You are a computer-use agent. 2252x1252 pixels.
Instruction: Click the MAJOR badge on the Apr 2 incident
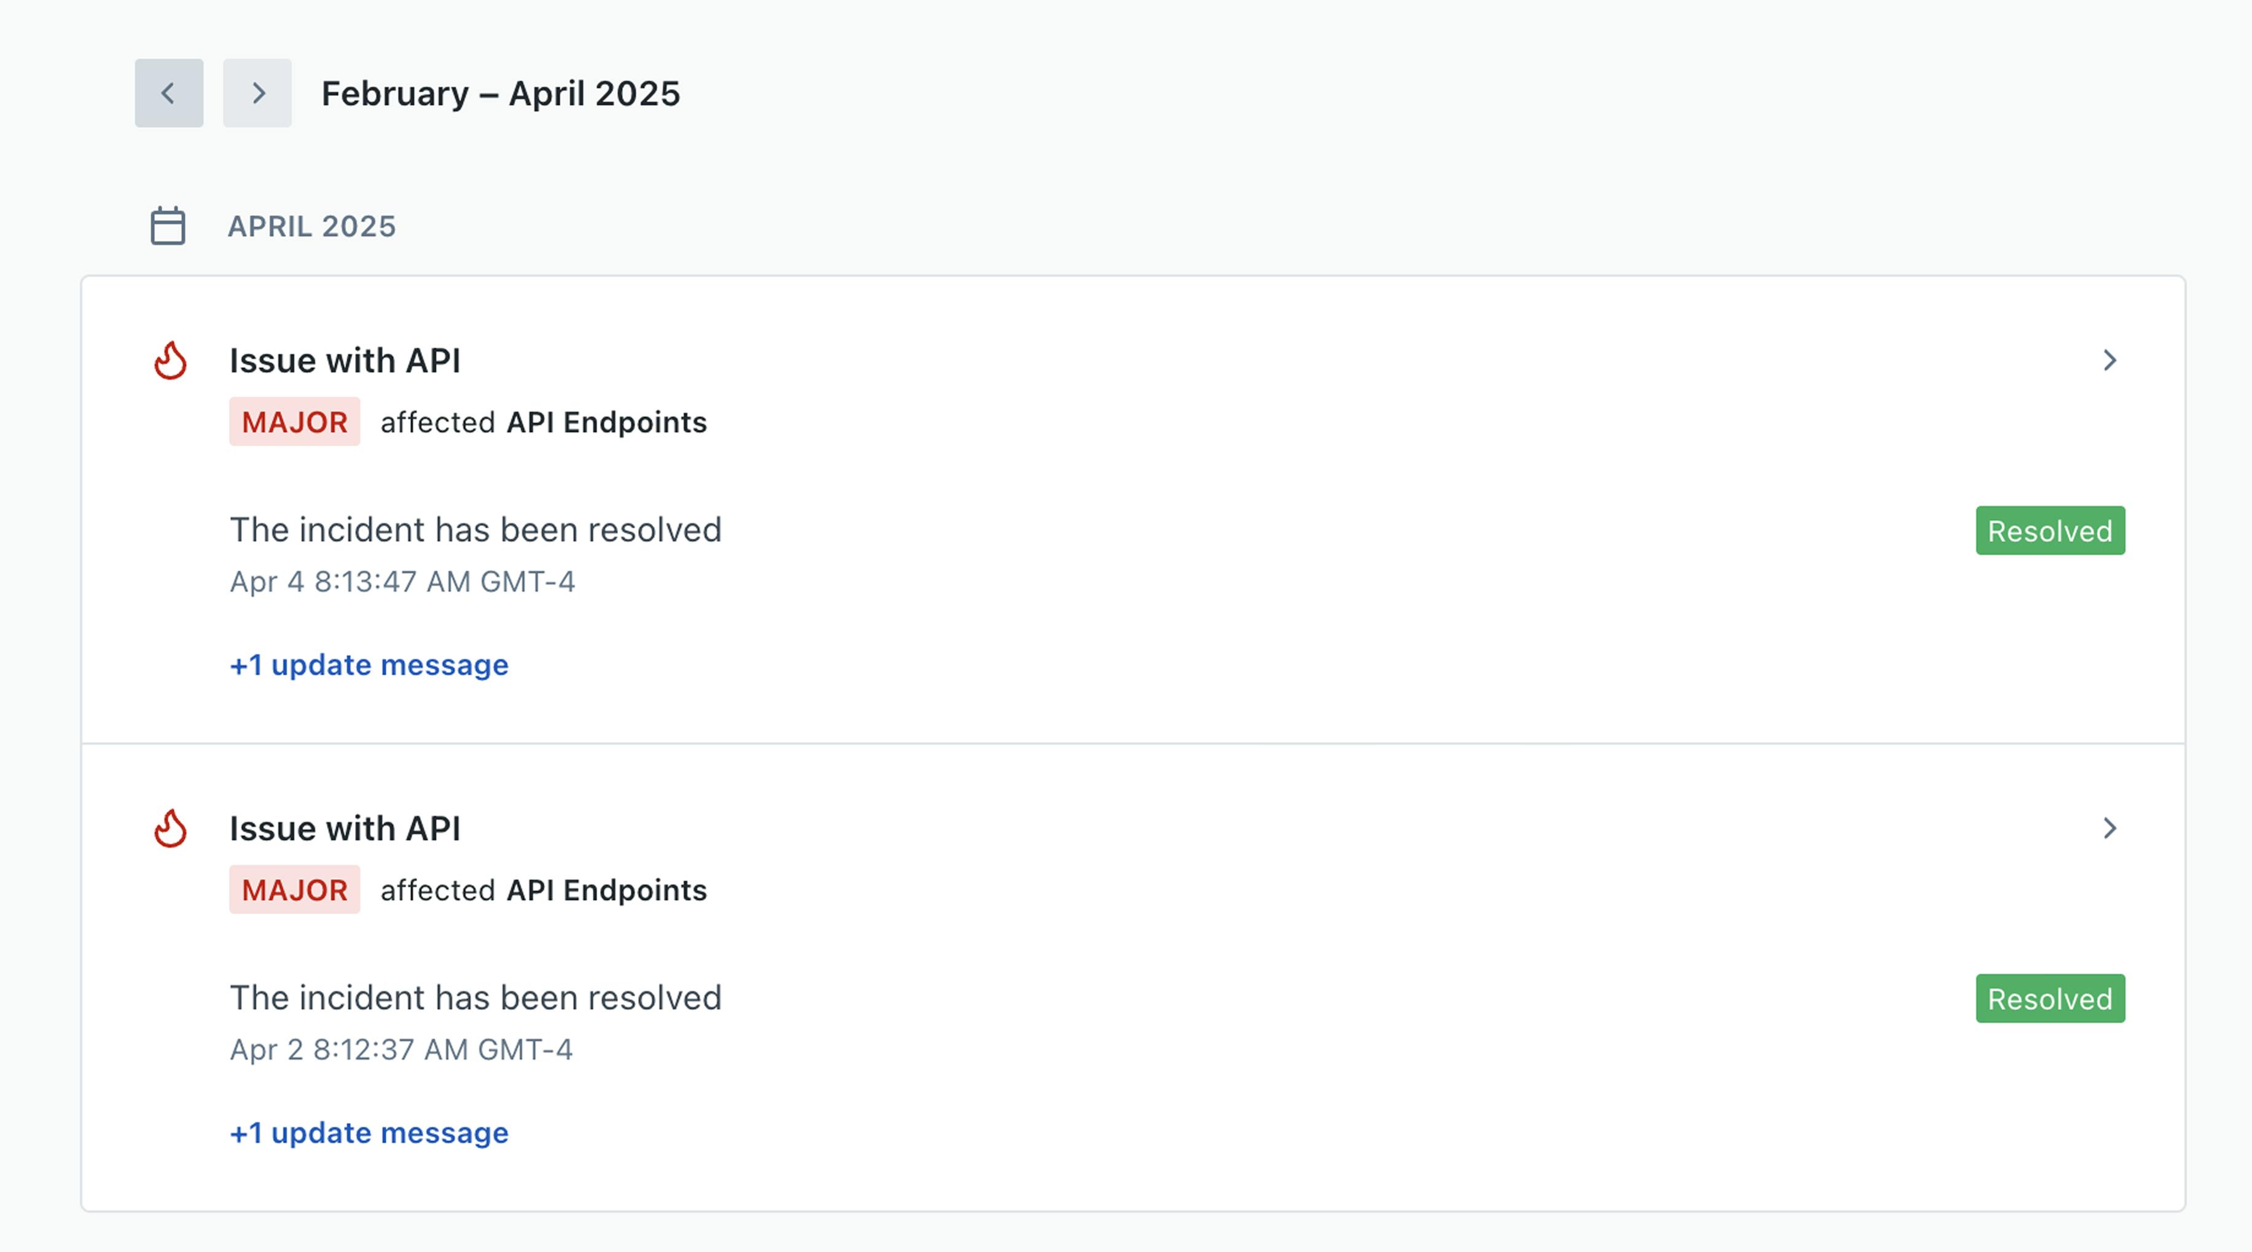[x=295, y=889]
